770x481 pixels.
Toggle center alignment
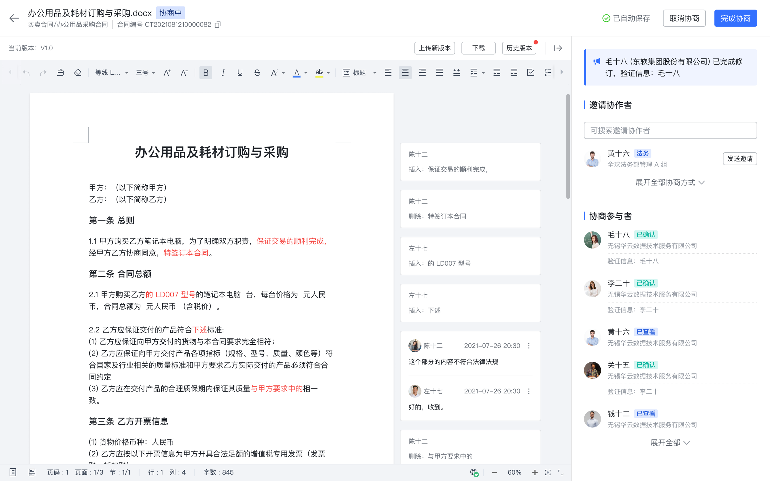pos(405,73)
